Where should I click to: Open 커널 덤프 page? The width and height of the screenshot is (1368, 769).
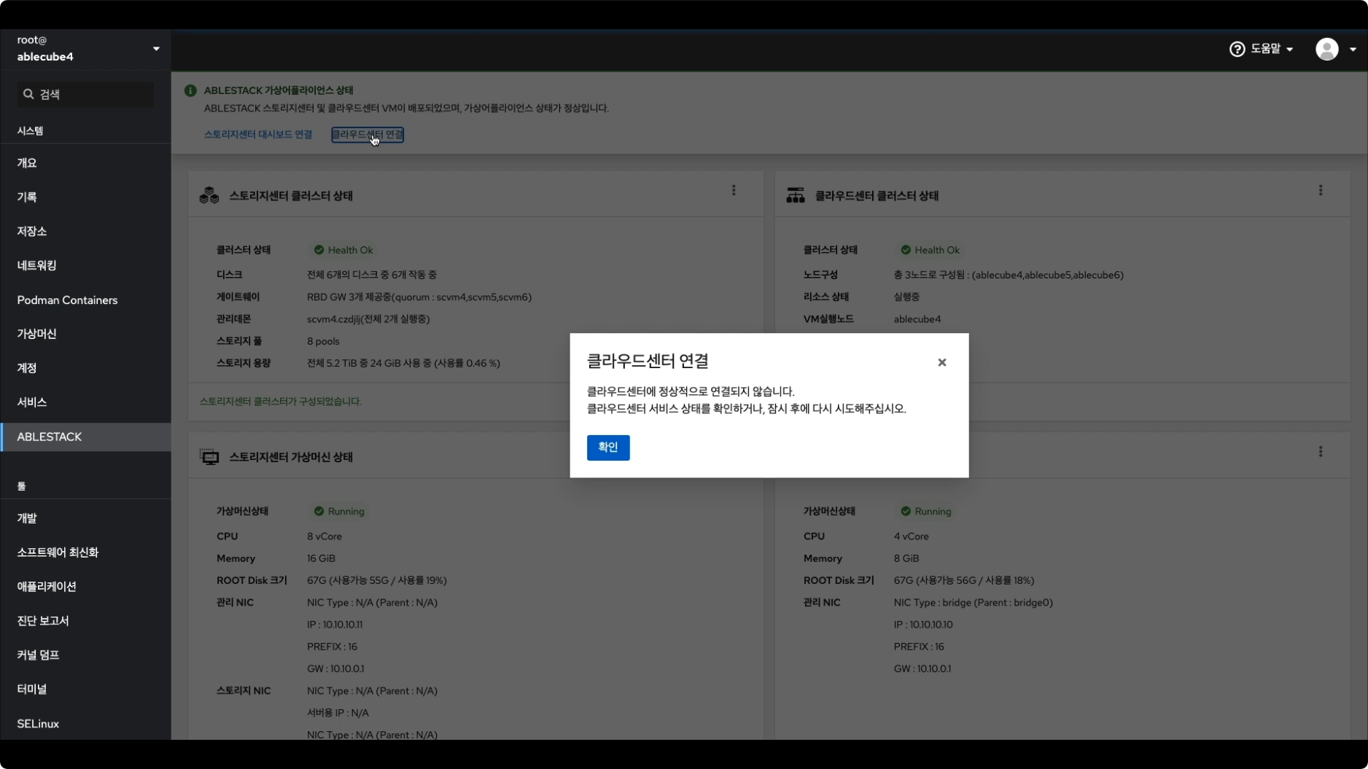pos(85,655)
